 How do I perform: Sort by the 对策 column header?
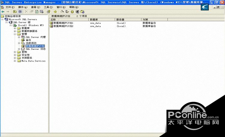coord(154,20)
